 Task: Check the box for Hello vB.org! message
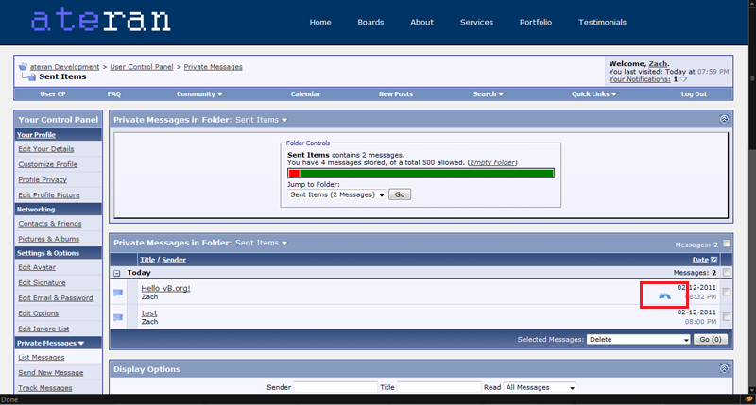pyautogui.click(x=726, y=292)
